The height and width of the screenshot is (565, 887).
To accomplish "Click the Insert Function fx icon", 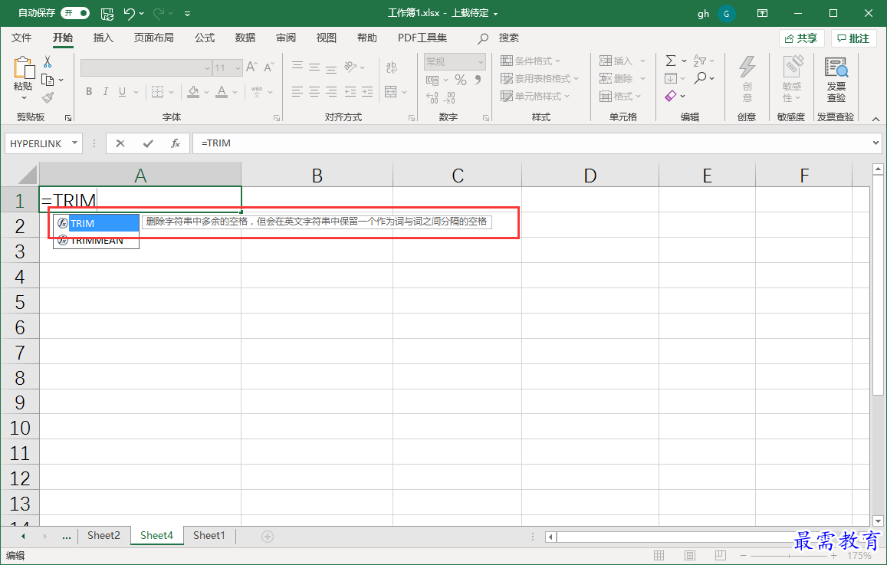I will pyautogui.click(x=176, y=143).
